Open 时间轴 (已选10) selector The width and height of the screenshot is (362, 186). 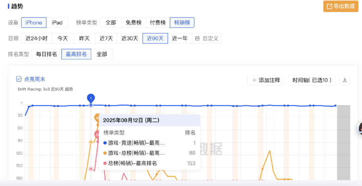click(312, 80)
